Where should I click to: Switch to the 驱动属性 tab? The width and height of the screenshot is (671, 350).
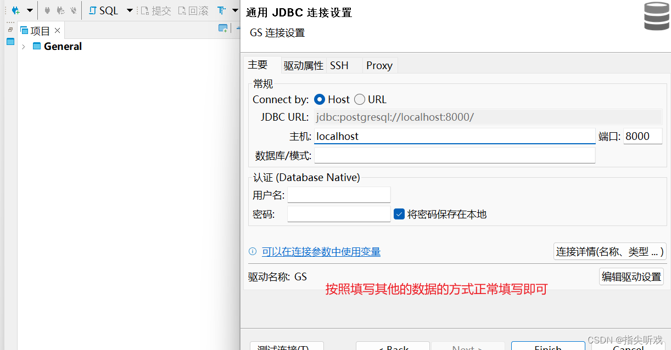pos(303,65)
